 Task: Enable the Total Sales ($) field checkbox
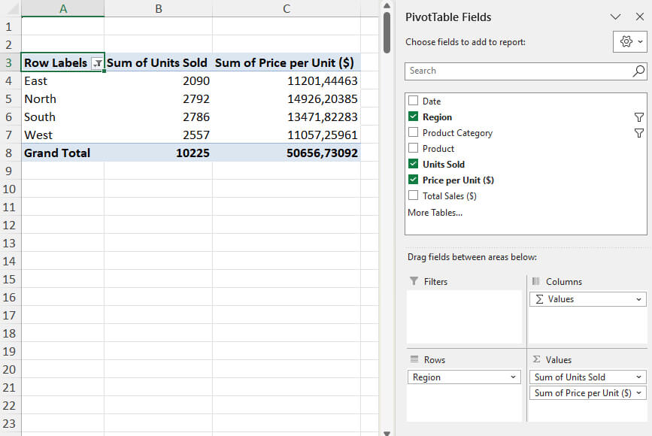pyautogui.click(x=413, y=196)
